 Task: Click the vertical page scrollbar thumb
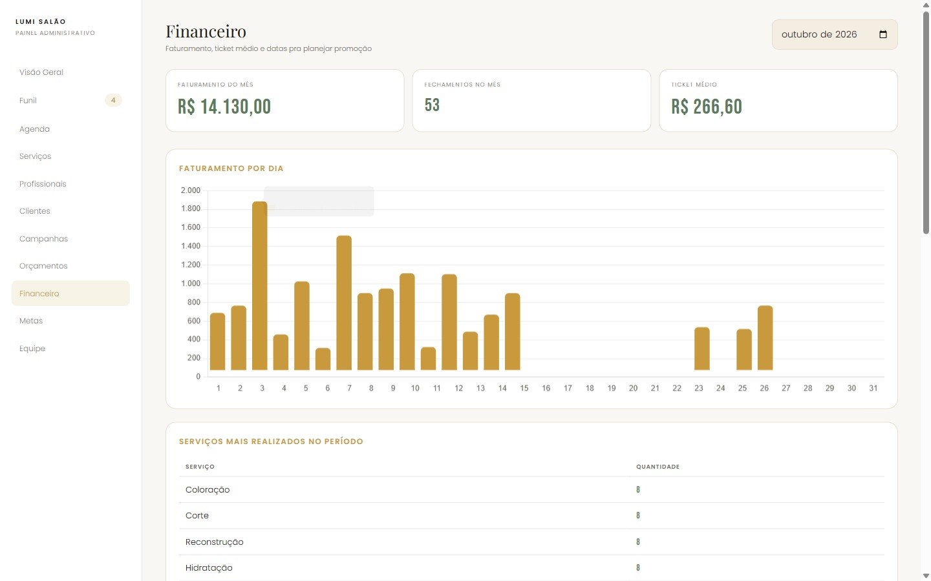tap(926, 123)
